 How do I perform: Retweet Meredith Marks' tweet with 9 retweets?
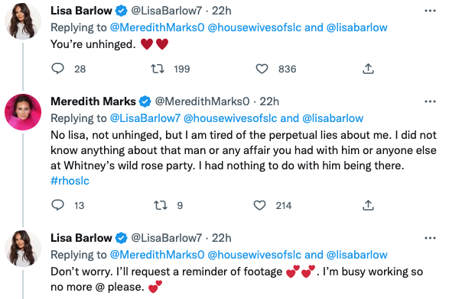pos(161,205)
